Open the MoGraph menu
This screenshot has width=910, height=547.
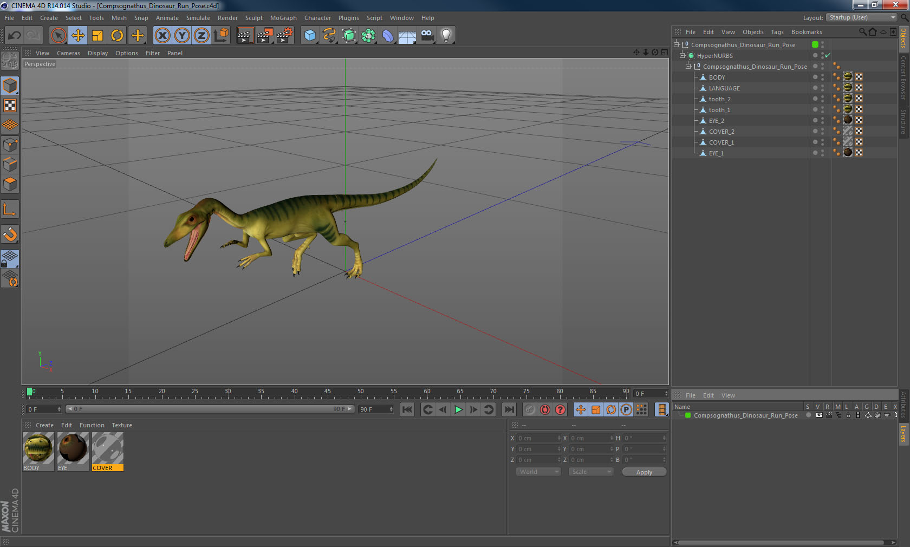tap(283, 18)
